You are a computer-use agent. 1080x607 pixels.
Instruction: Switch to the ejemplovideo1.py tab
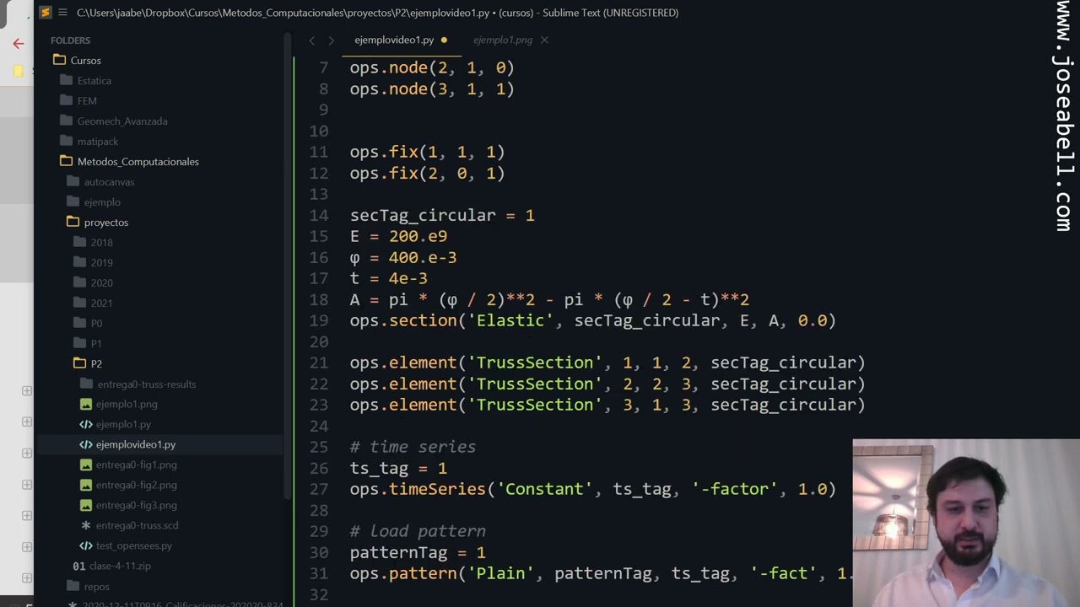pos(394,40)
